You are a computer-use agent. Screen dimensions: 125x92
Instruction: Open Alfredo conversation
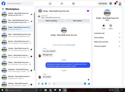click(17, 14)
